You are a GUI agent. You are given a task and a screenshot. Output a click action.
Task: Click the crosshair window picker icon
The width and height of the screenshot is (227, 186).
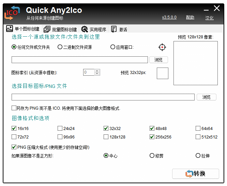162,47
